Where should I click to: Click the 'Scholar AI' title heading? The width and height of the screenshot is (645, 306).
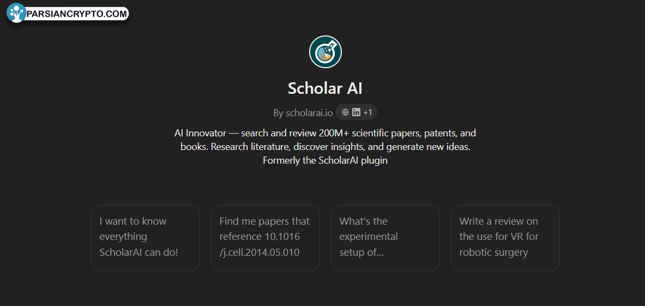tap(325, 88)
